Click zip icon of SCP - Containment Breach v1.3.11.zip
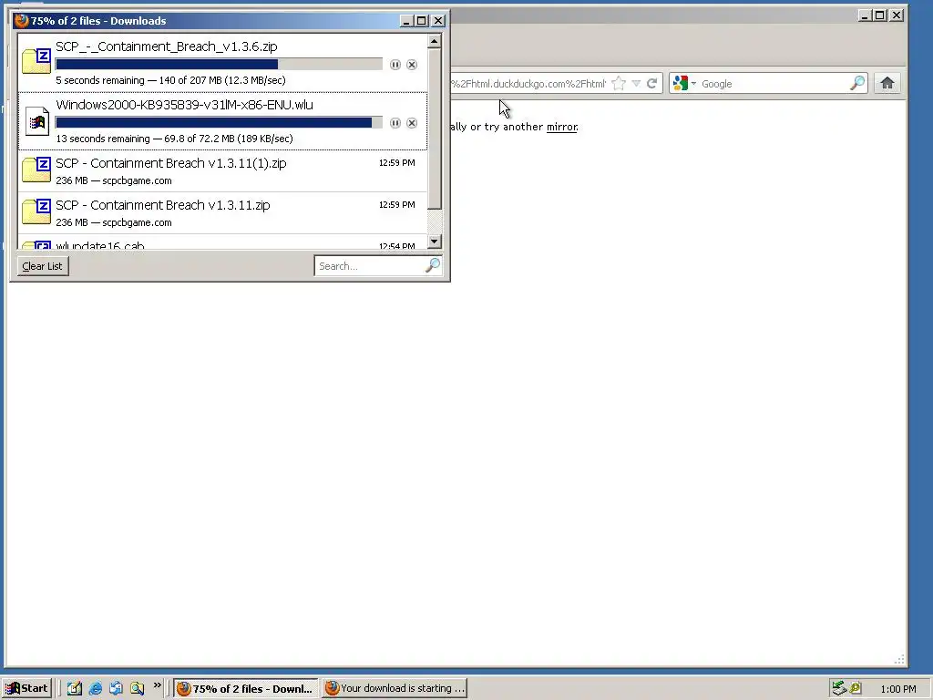The width and height of the screenshot is (933, 700). [x=36, y=211]
